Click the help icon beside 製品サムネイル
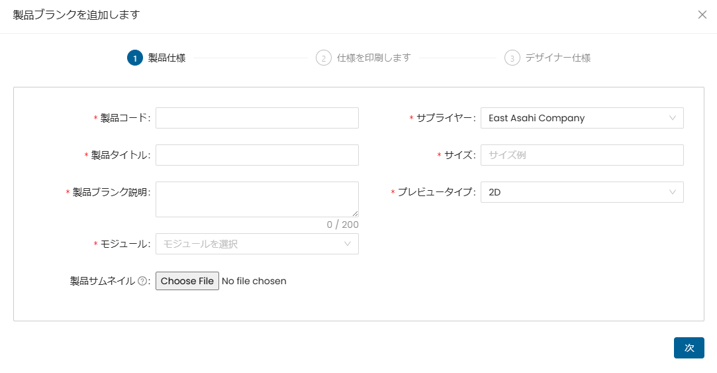This screenshot has height=373, width=717. (x=142, y=282)
